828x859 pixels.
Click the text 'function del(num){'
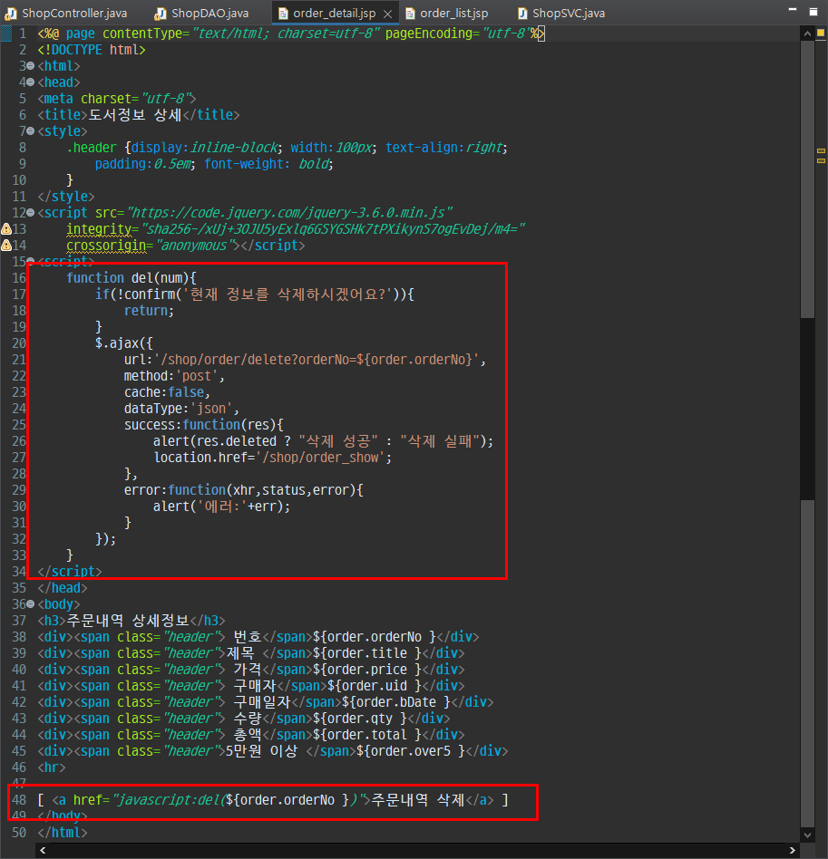click(132, 278)
